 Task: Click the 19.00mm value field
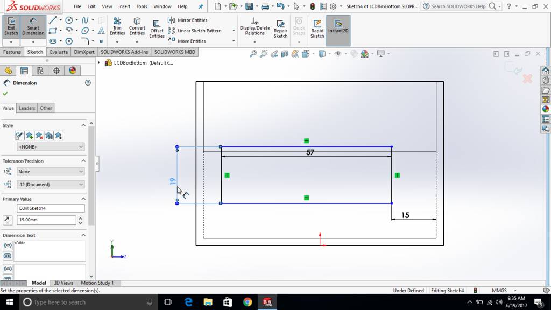click(x=46, y=220)
